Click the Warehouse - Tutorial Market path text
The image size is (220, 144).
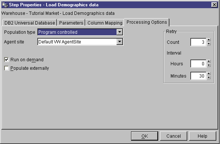[x=58, y=13]
